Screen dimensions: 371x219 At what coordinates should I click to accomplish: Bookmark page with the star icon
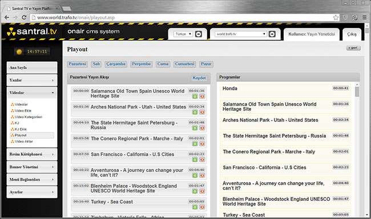pos(336,18)
